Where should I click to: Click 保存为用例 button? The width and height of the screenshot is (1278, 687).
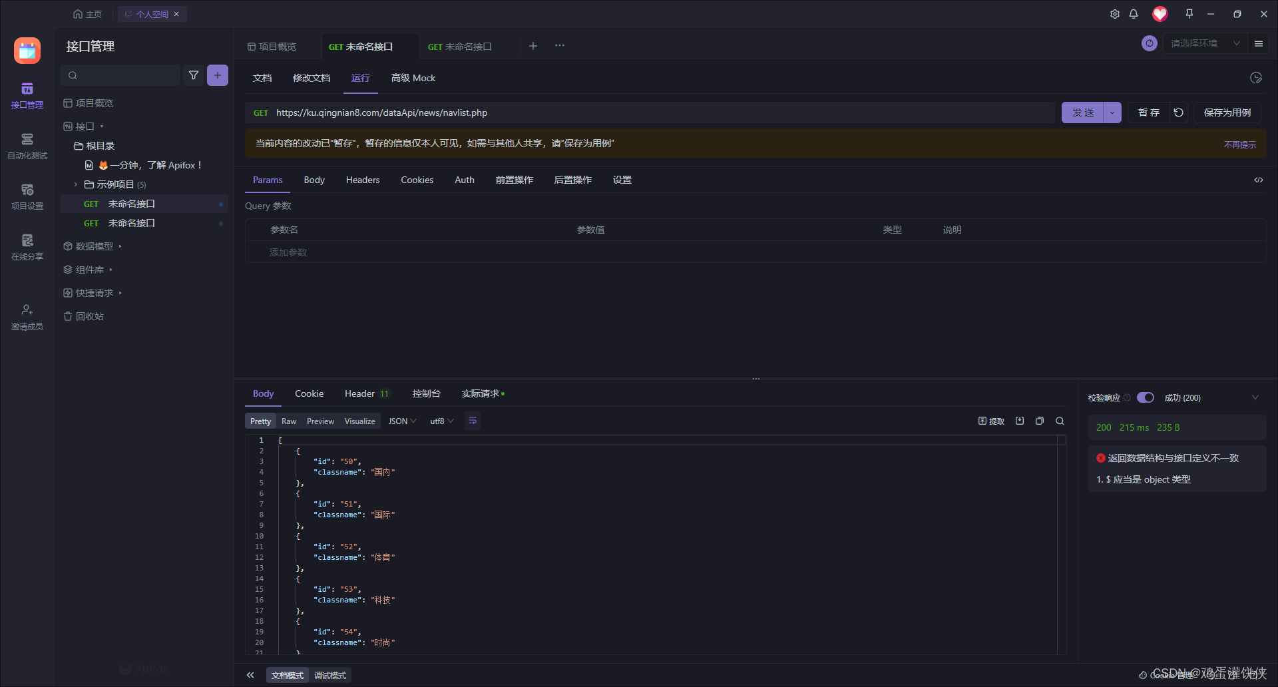1227,113
